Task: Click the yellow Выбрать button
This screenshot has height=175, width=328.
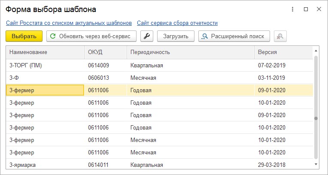Action: pos(24,36)
